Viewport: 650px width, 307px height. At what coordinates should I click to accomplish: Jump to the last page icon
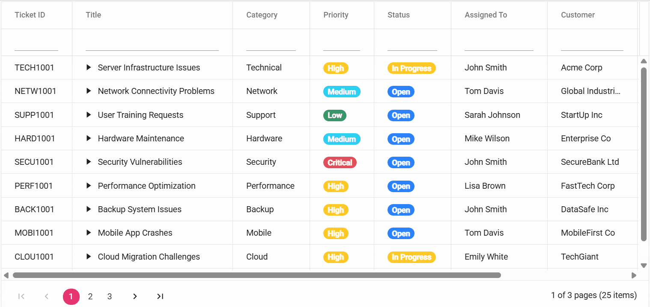pos(160,296)
